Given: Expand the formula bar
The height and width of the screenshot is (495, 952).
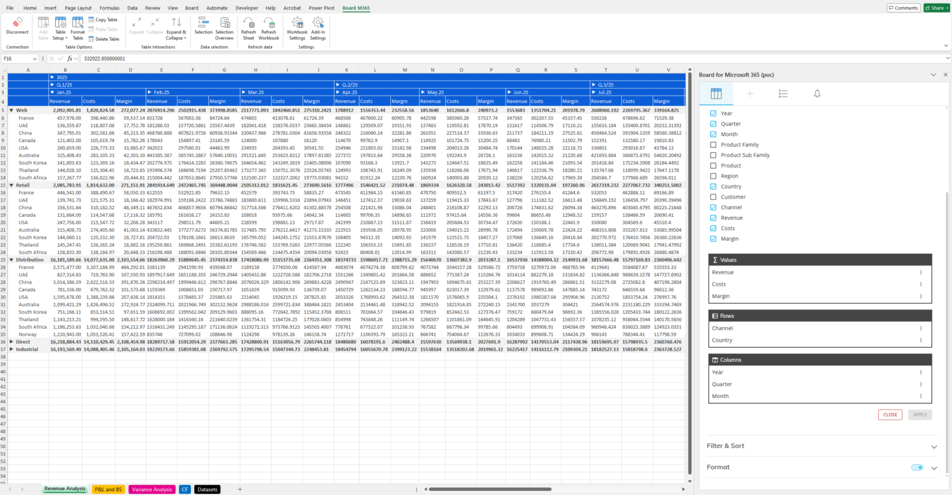Looking at the screenshot, I should (947, 59).
